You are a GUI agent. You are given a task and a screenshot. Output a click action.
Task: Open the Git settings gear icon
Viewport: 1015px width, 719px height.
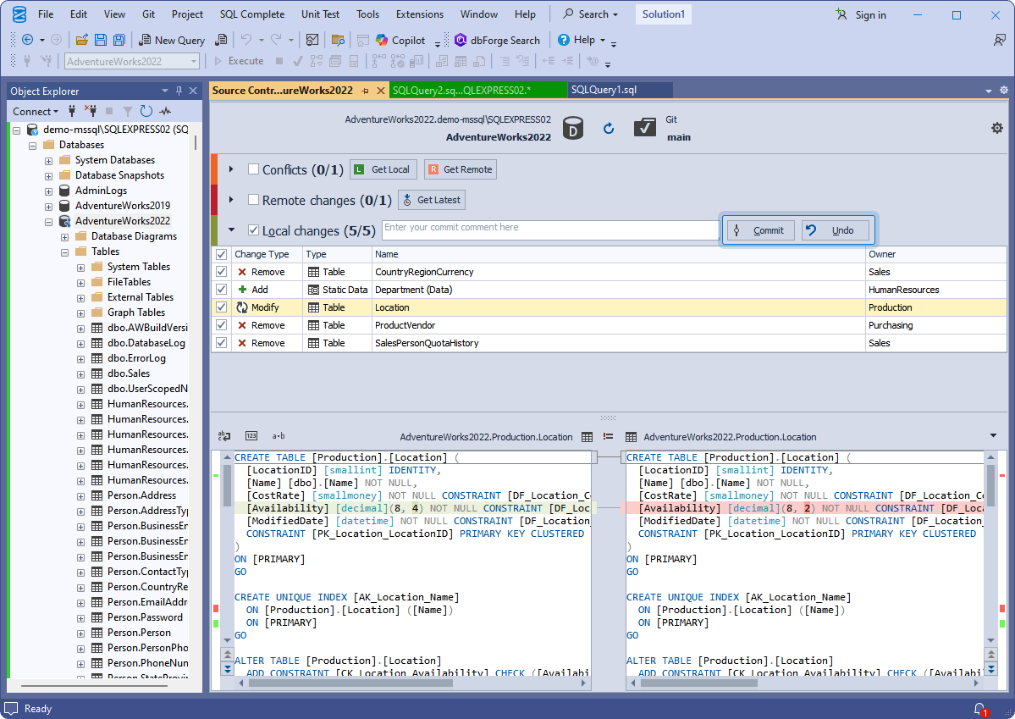point(997,126)
